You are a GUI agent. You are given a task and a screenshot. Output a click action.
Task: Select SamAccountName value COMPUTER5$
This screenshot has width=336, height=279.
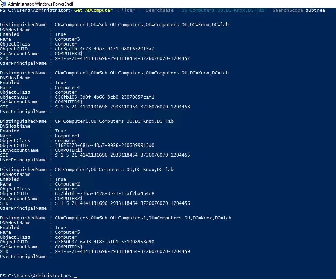tap(69, 247)
